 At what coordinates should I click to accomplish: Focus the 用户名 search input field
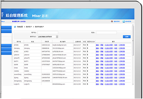[48, 33]
